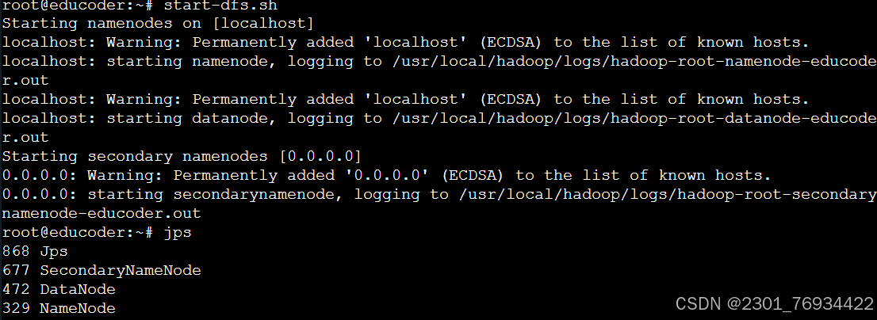The image size is (877, 320).
Task: Select the NameNode process entry
Action: (x=59, y=308)
